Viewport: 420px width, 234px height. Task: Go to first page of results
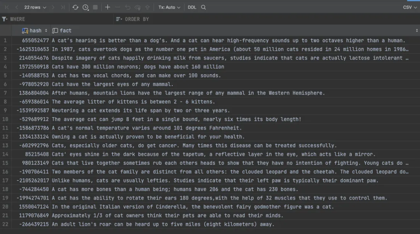(x=7, y=7)
